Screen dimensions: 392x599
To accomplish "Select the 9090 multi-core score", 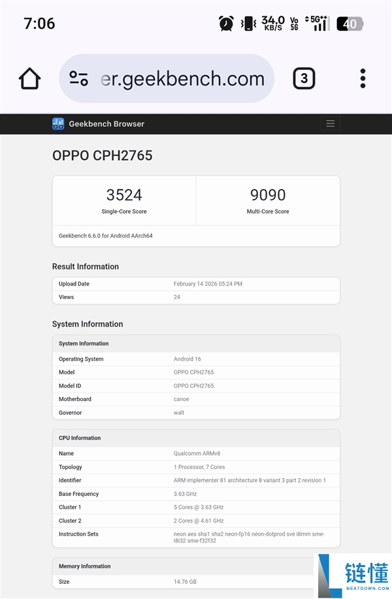I will 268,195.
